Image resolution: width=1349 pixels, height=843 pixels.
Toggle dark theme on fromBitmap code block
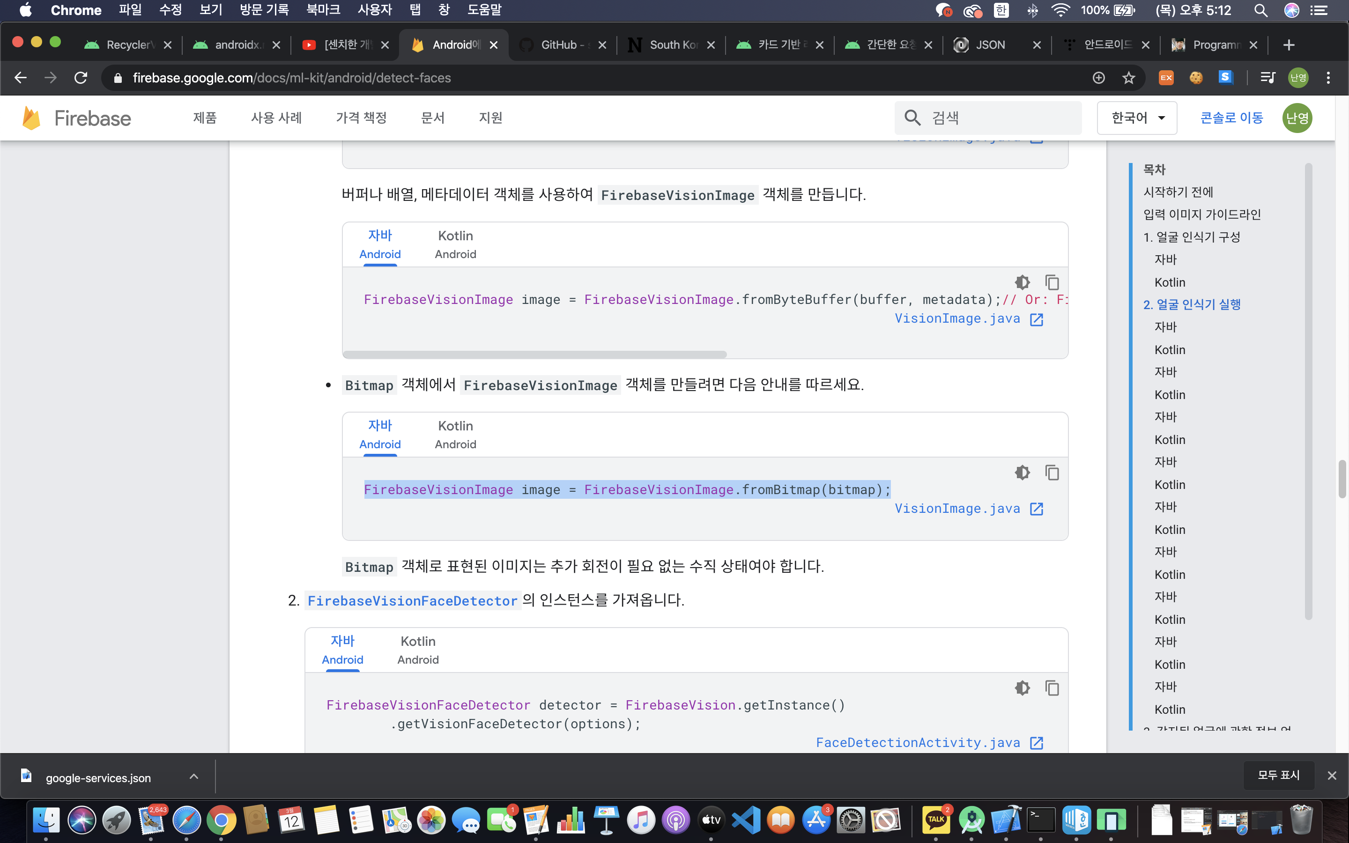[1023, 473]
